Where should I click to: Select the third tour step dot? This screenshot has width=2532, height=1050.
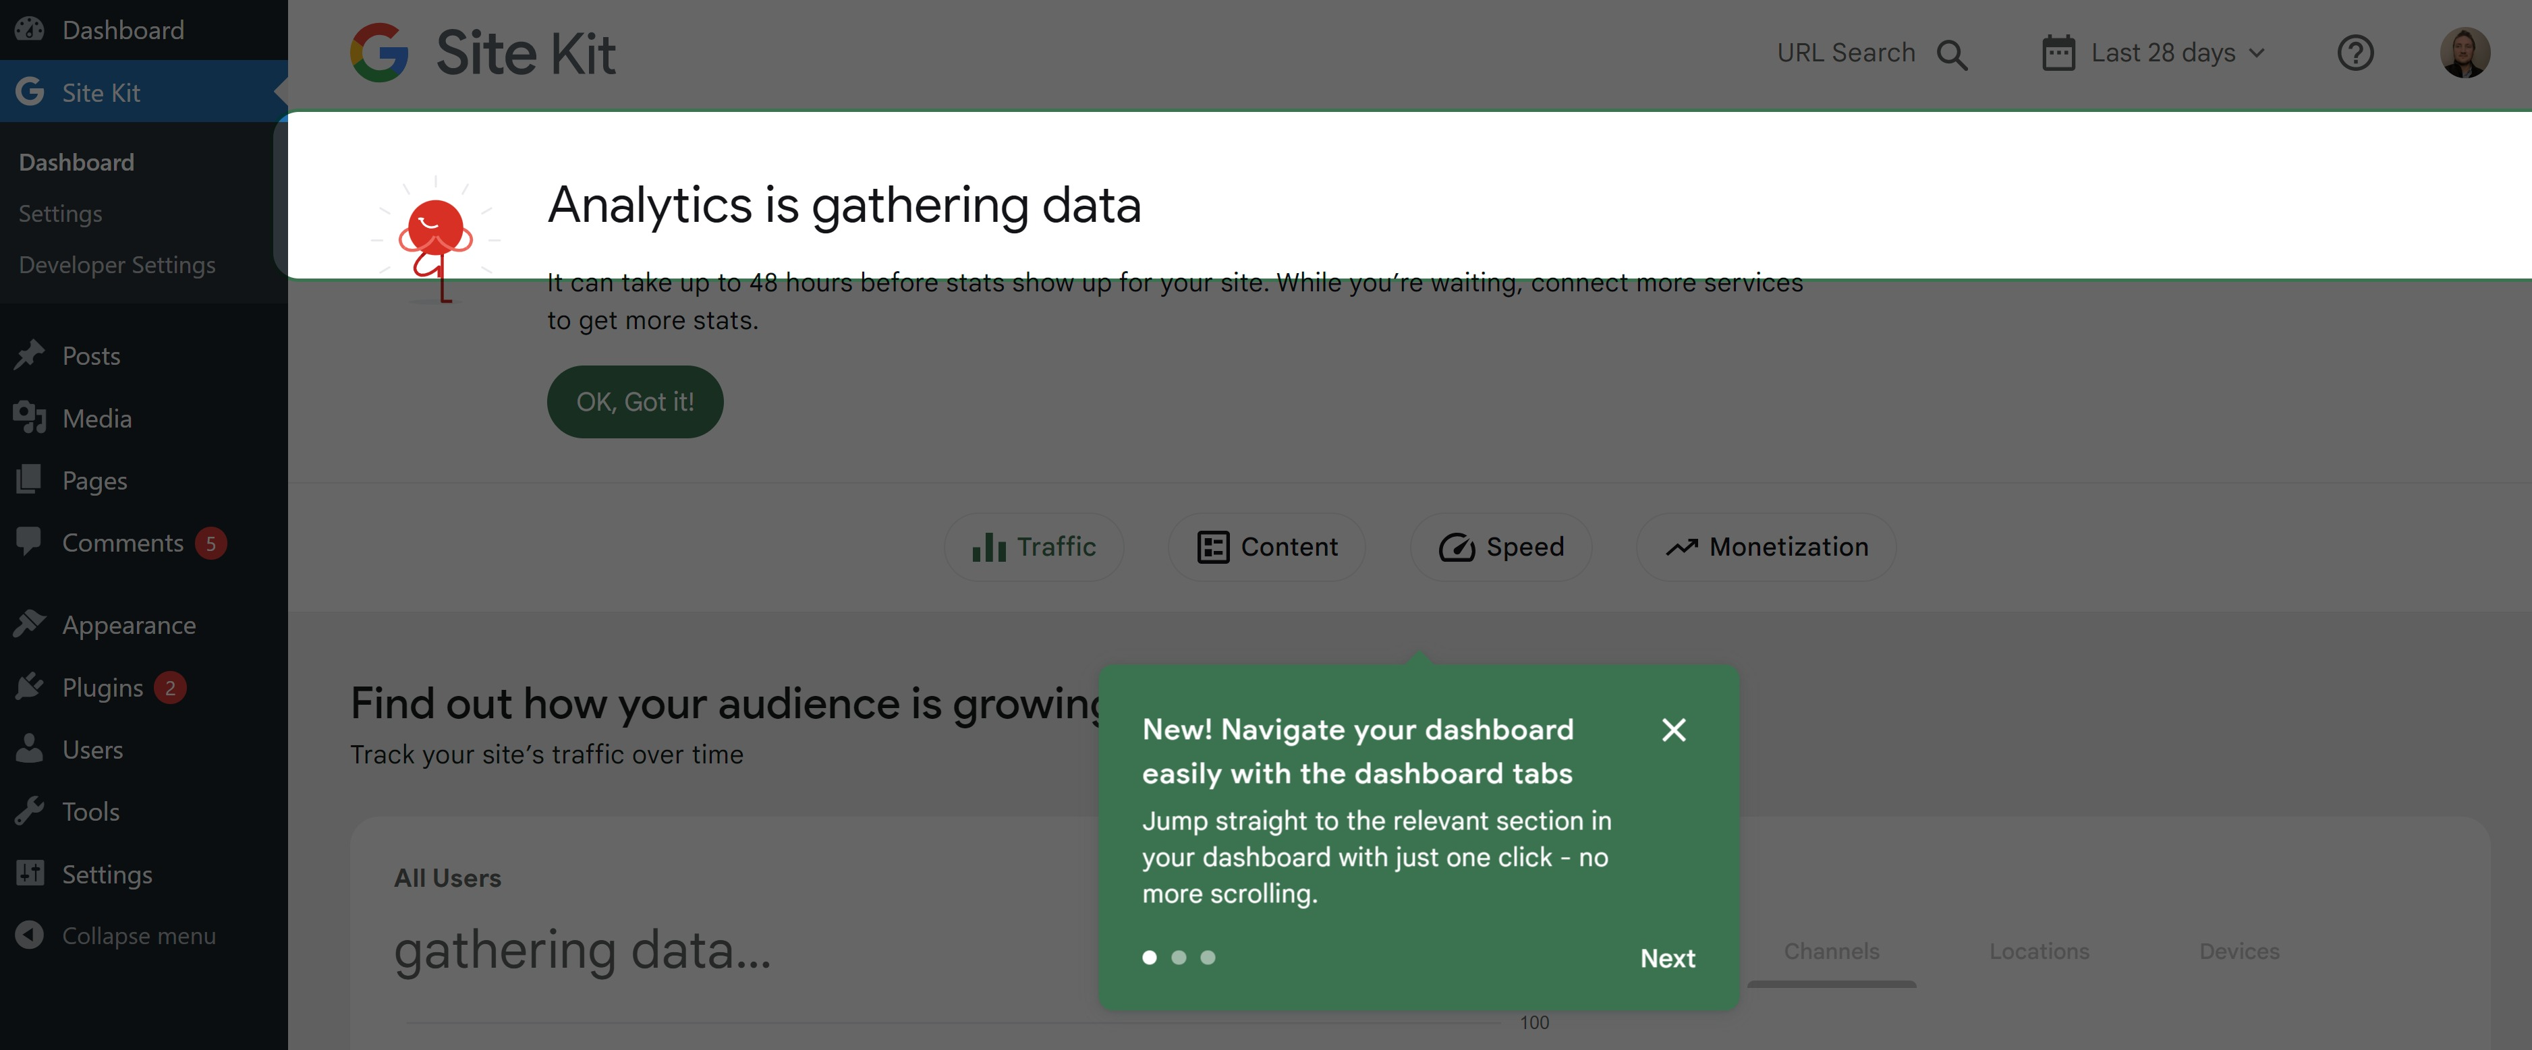pyautogui.click(x=1208, y=958)
